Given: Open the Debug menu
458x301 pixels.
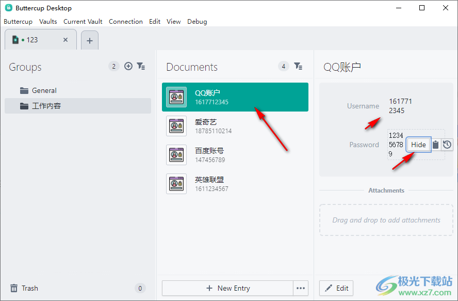Looking at the screenshot, I should click(197, 22).
